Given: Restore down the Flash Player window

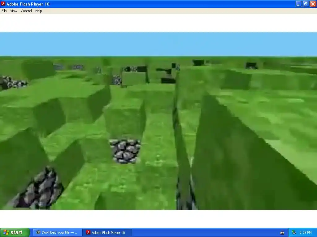Looking at the screenshot, I should [x=306, y=4].
